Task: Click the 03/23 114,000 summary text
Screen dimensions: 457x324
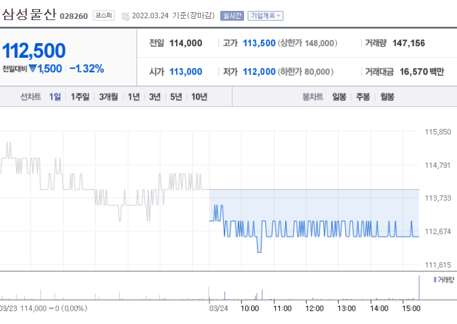Action: pos(43,308)
